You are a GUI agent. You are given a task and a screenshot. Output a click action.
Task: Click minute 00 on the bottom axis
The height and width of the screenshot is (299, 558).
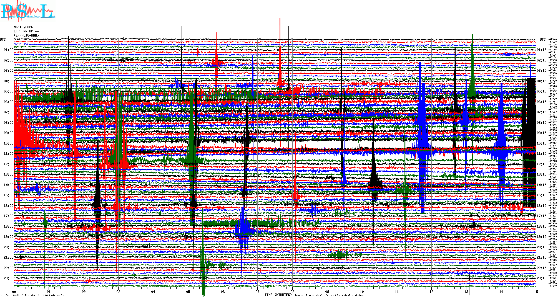pos(14,292)
